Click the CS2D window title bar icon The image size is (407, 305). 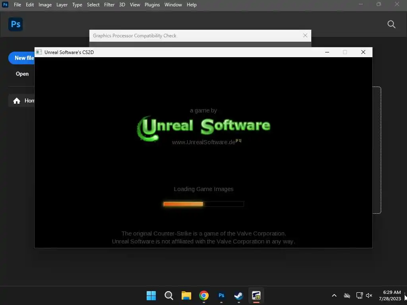coord(39,52)
